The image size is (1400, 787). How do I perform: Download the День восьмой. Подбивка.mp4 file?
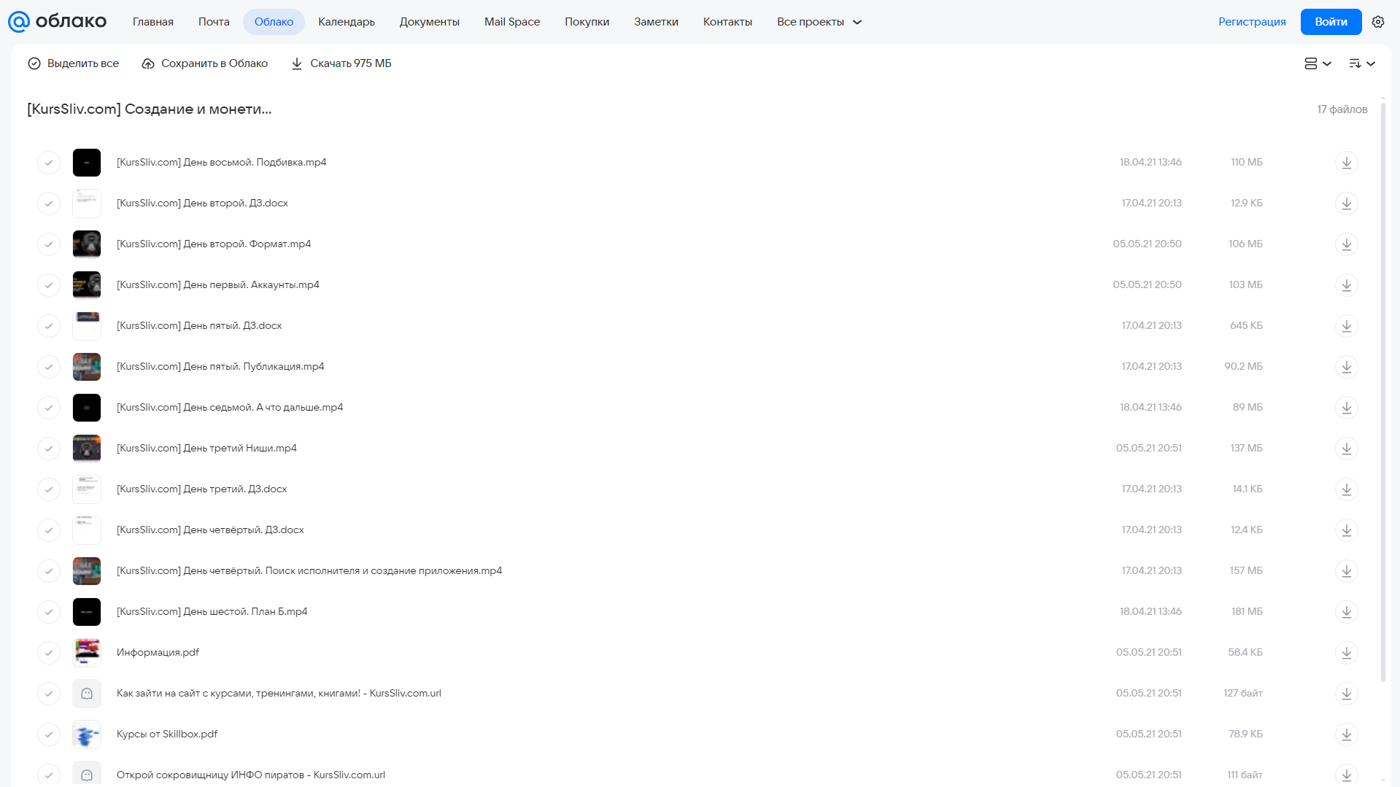click(x=1347, y=163)
